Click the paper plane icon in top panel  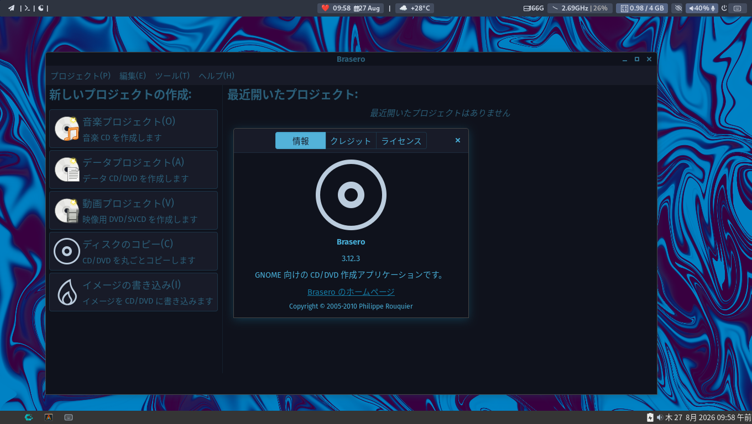[x=11, y=8]
